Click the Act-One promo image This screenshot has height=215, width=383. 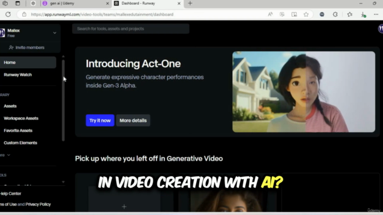click(303, 92)
